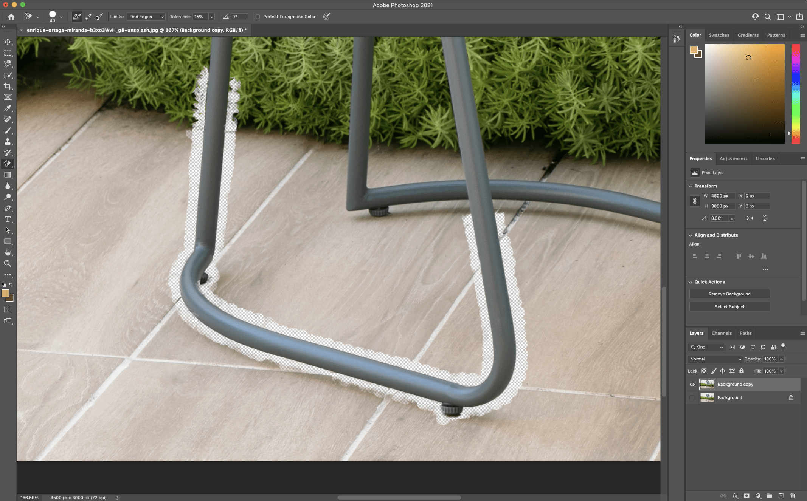Select the Eyedropper tool

pyautogui.click(x=8, y=108)
